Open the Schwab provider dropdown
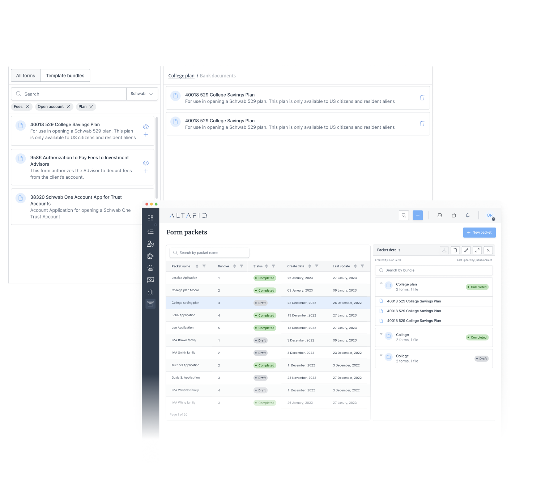 pyautogui.click(x=142, y=94)
